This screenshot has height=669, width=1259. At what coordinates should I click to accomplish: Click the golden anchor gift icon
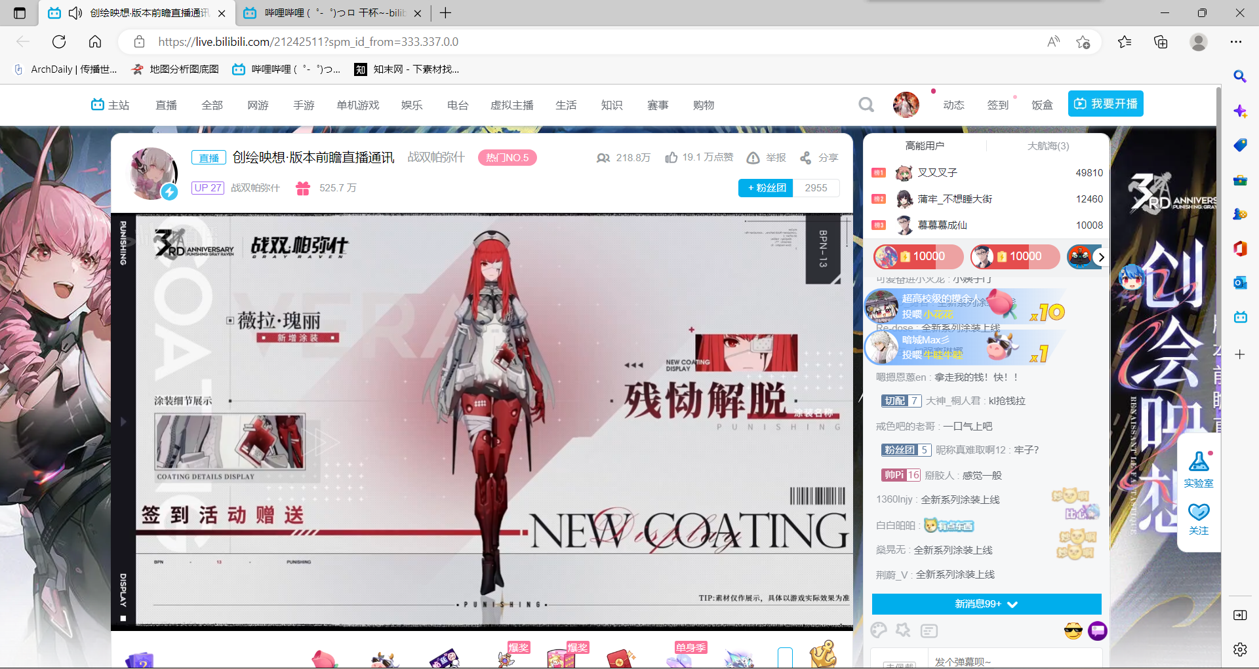[x=823, y=655]
